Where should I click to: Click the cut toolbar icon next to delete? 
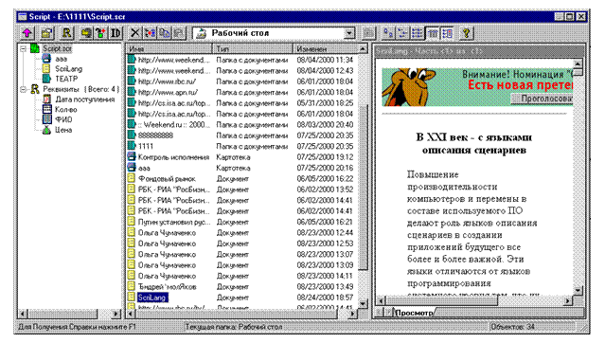click(150, 33)
